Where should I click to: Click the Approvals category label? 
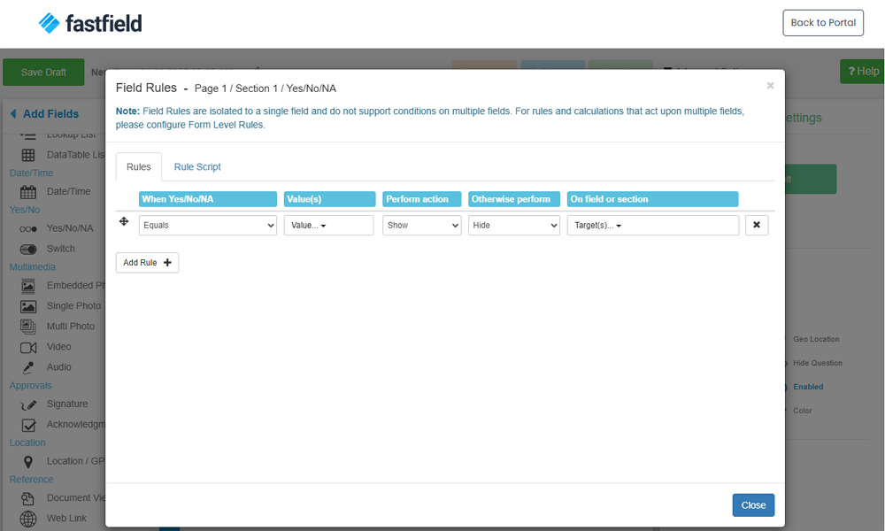pos(30,385)
